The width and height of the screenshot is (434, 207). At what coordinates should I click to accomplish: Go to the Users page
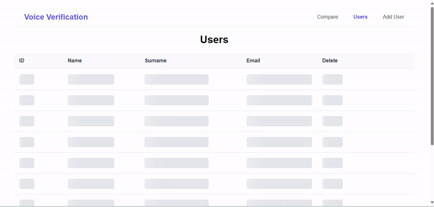click(360, 17)
